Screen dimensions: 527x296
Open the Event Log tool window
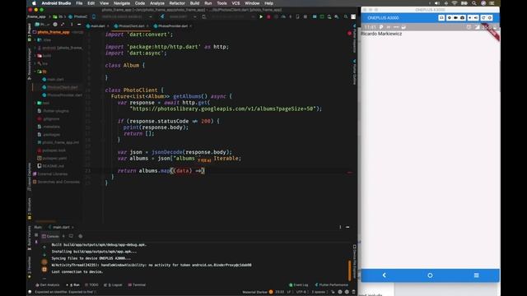coord(298,285)
